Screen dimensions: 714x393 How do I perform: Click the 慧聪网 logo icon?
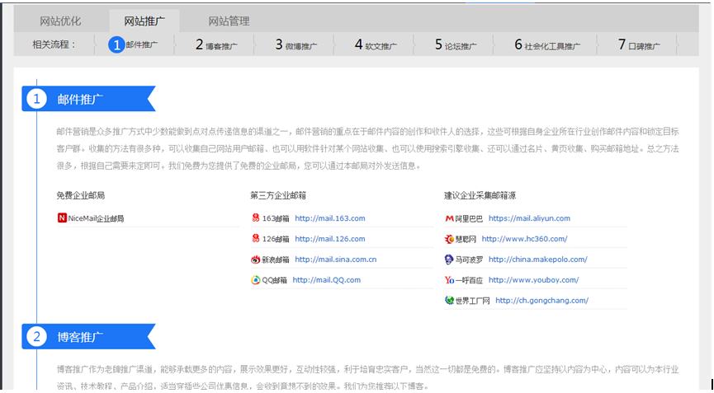pyautogui.click(x=449, y=239)
